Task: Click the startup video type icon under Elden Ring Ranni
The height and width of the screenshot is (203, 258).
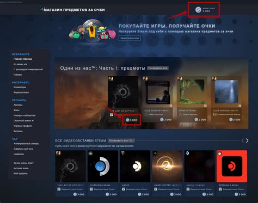Action: [x=91, y=189]
